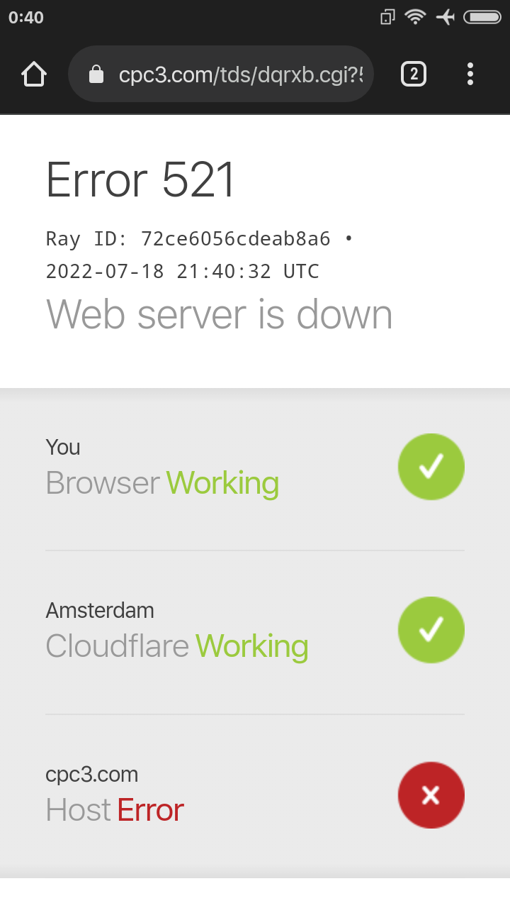Tap the Browser Working status text
Image resolution: width=510 pixels, height=908 pixels.
coord(162,483)
